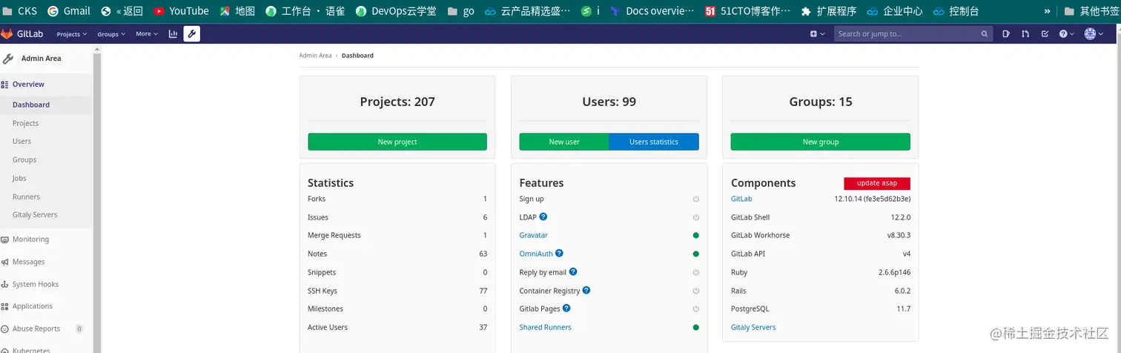Click the Sign up power status icon
1121x353 pixels.
click(695, 199)
